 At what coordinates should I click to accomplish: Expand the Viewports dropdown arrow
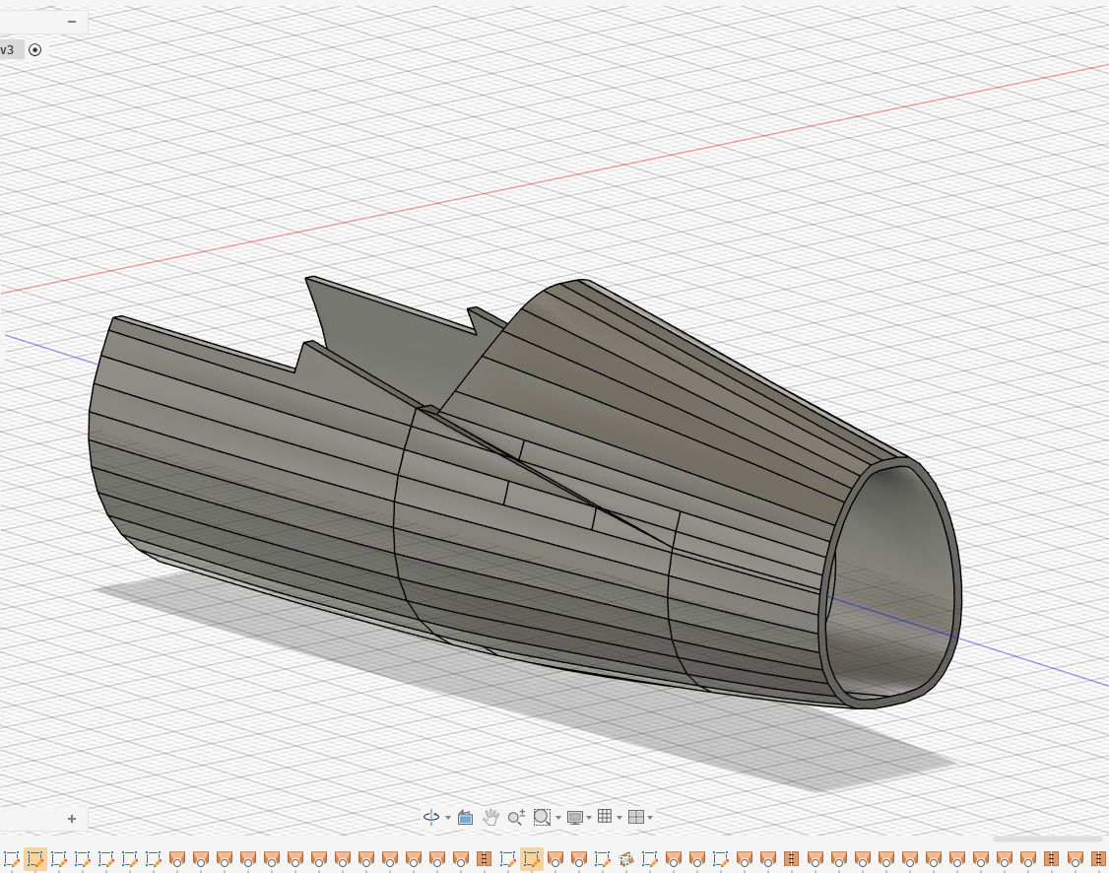point(650,818)
